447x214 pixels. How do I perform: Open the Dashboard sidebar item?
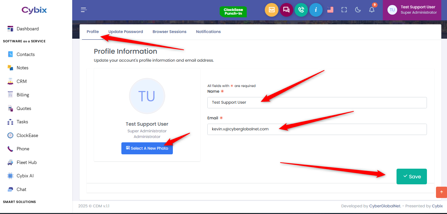coord(23,29)
